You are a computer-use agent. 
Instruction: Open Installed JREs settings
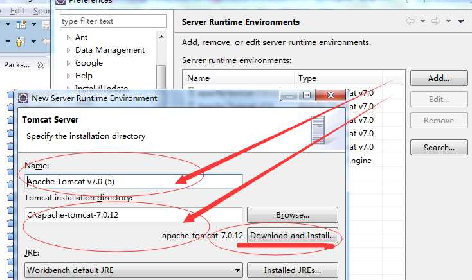coord(293,270)
